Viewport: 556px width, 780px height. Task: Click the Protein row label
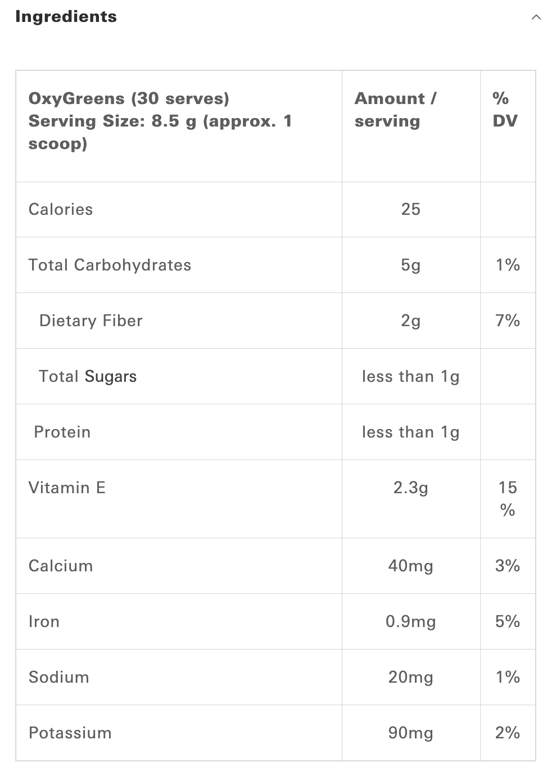pos(62,432)
